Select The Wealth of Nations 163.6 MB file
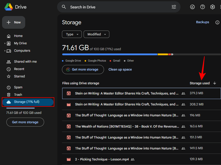This screenshot has height=165, width=221. click(x=141, y=126)
